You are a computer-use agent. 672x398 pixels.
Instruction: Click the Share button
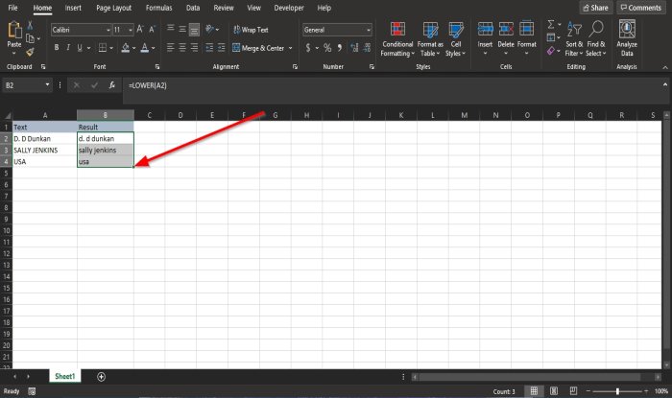[x=596, y=8]
